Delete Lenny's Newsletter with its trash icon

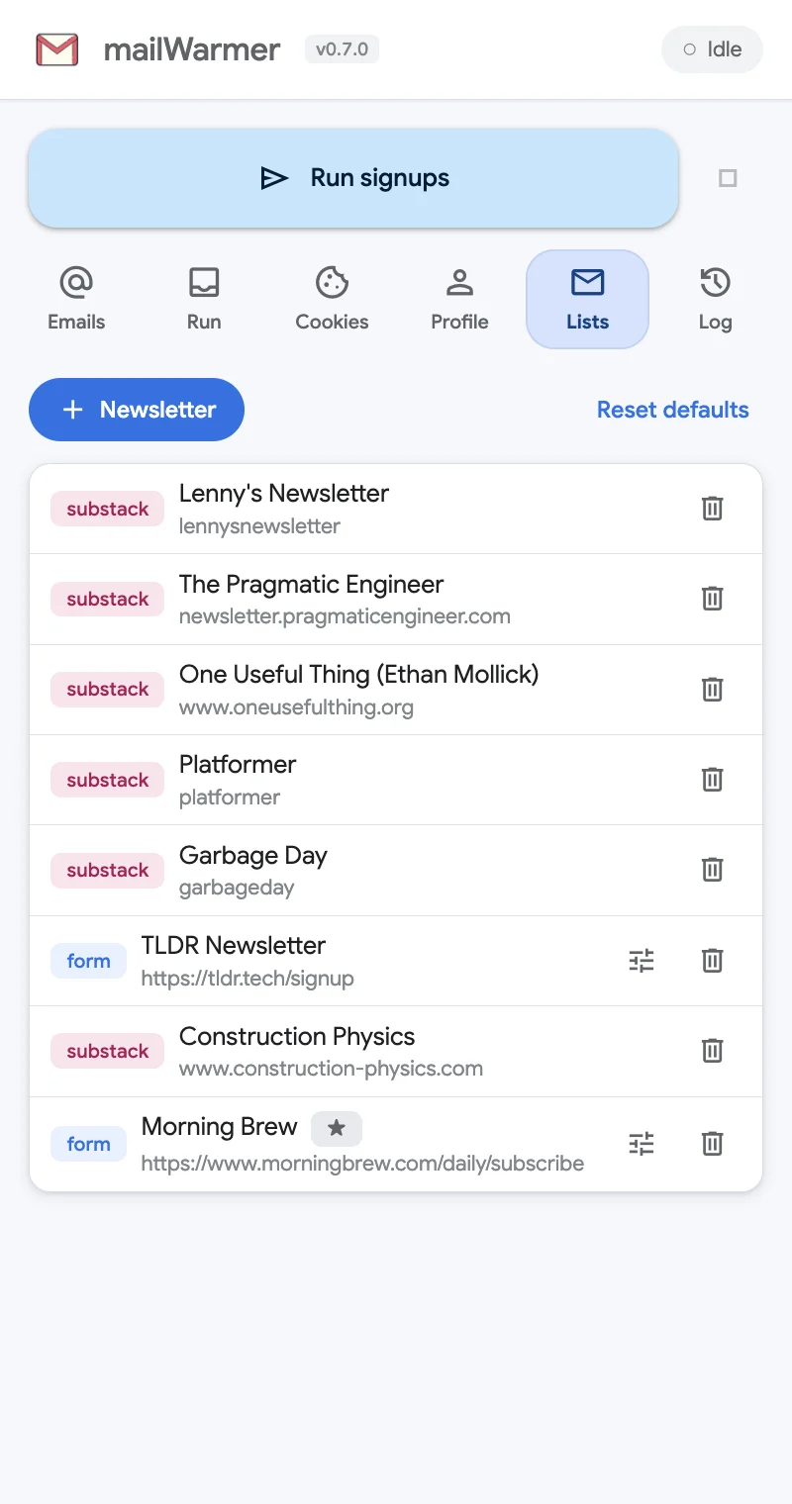712,509
